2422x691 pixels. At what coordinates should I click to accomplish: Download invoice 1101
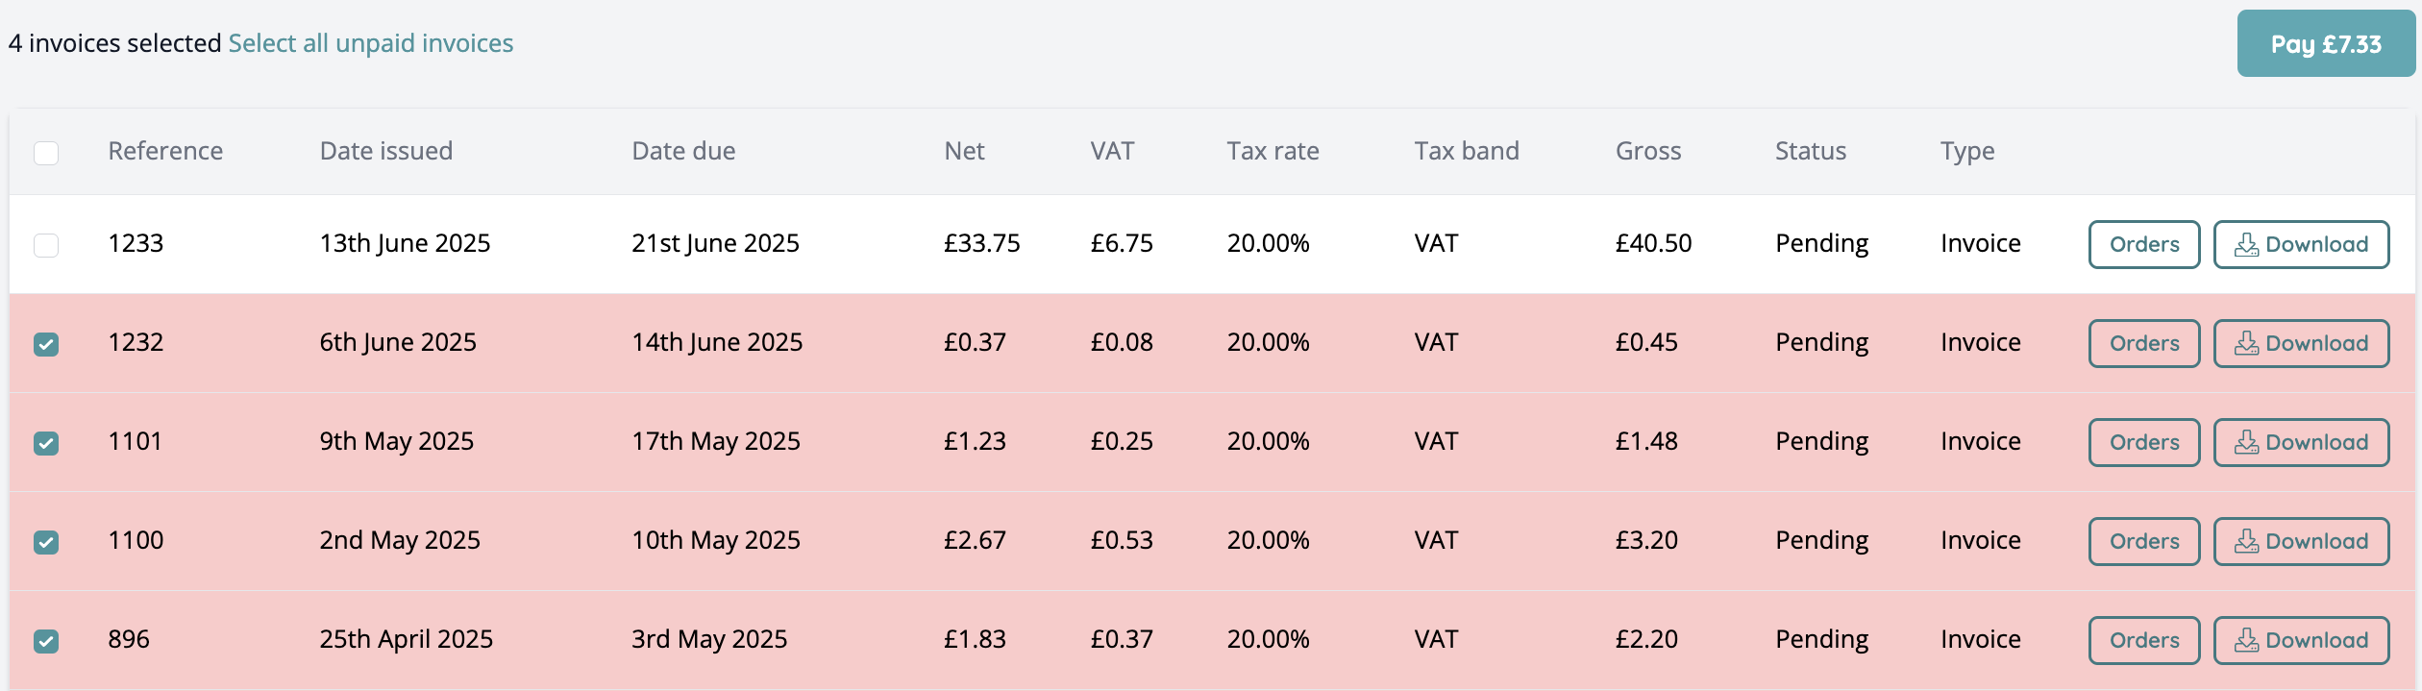(2301, 443)
